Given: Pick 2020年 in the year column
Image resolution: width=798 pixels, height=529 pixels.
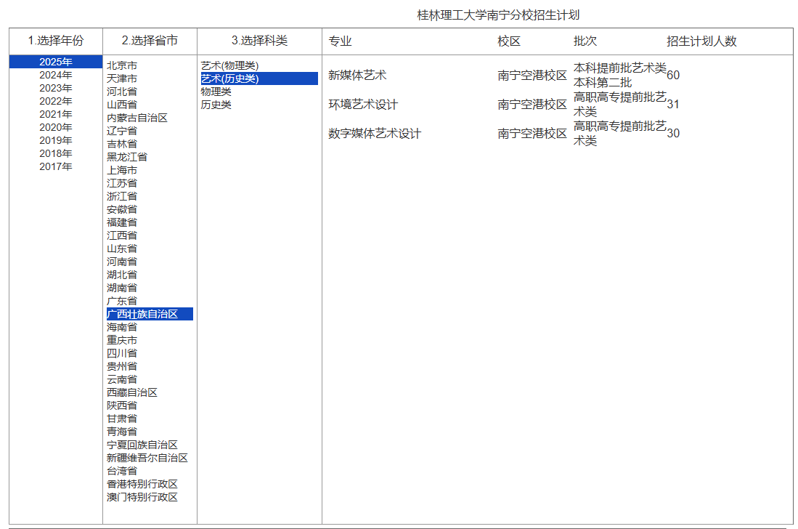Looking at the screenshot, I should click(56, 127).
